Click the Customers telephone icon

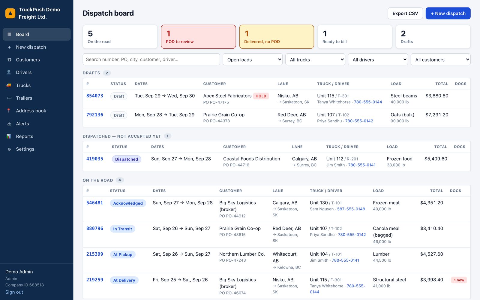[x=9, y=60]
